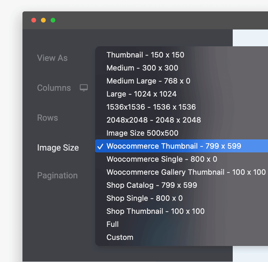Click the Image Size setting label
268x262 pixels.
(58, 148)
